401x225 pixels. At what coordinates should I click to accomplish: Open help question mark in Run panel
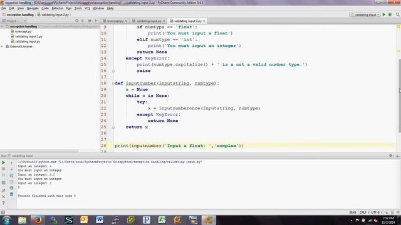pos(4,203)
